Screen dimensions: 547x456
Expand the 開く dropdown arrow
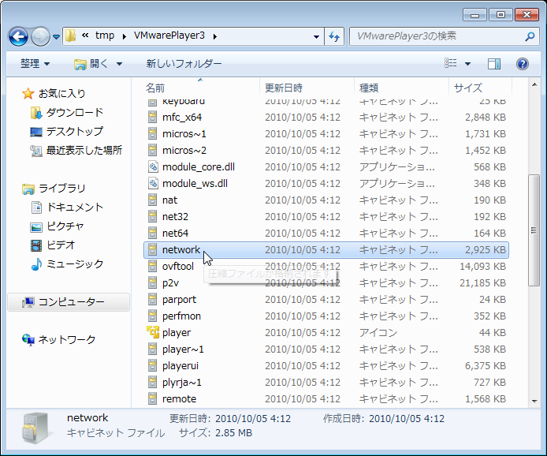tap(119, 64)
